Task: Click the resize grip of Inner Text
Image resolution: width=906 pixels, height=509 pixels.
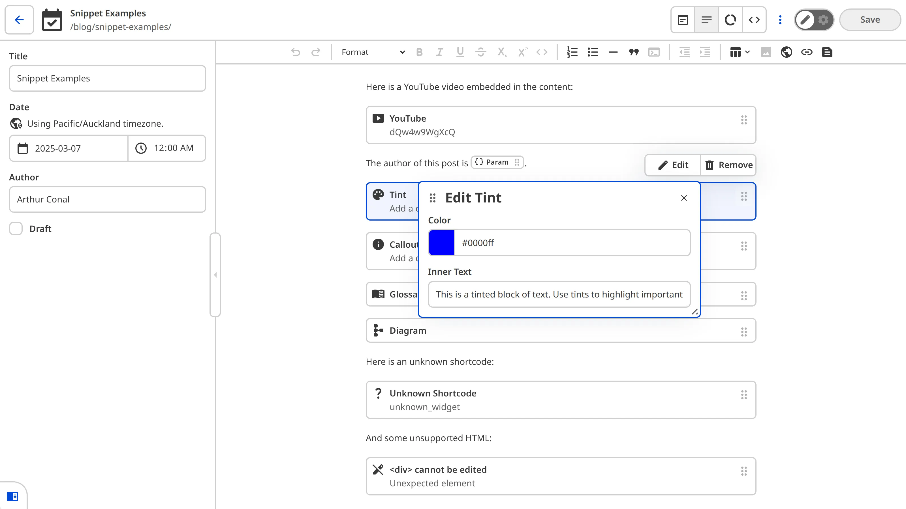Action: (x=694, y=312)
